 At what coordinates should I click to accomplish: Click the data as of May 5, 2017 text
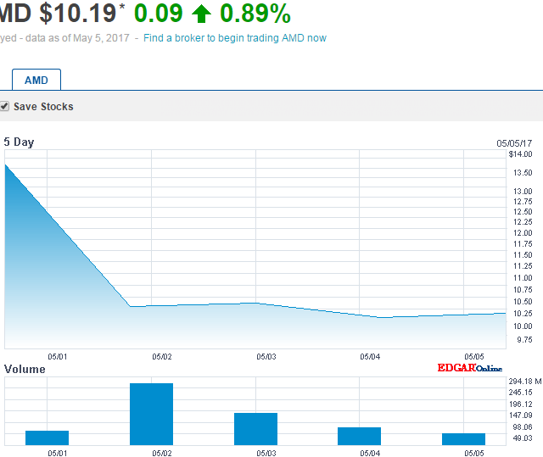77,37
